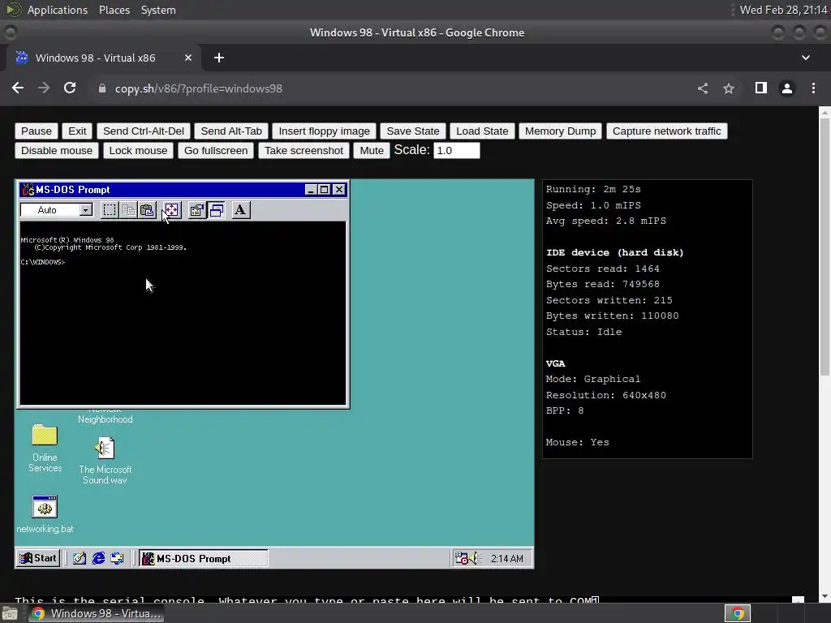
Task: Click the show desktop icon in bottom panel
Action: pos(10,613)
